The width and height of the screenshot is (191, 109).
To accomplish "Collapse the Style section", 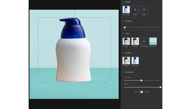I will (124, 34).
